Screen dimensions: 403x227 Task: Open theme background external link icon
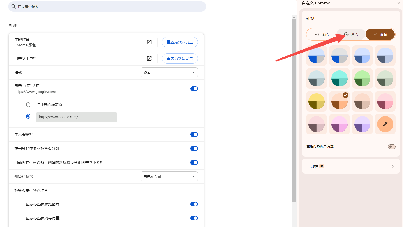point(149,42)
